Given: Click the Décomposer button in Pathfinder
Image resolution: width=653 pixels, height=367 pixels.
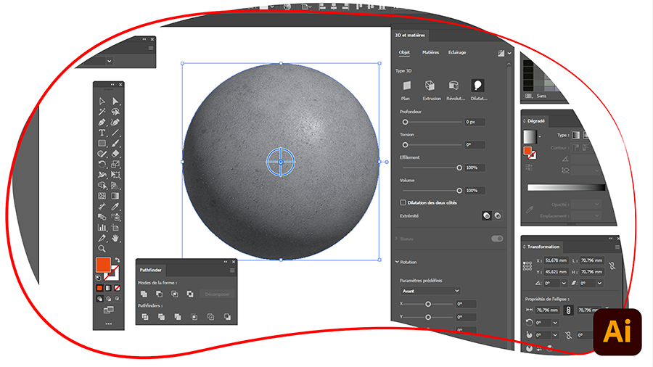Looking at the screenshot, I should coord(217,294).
